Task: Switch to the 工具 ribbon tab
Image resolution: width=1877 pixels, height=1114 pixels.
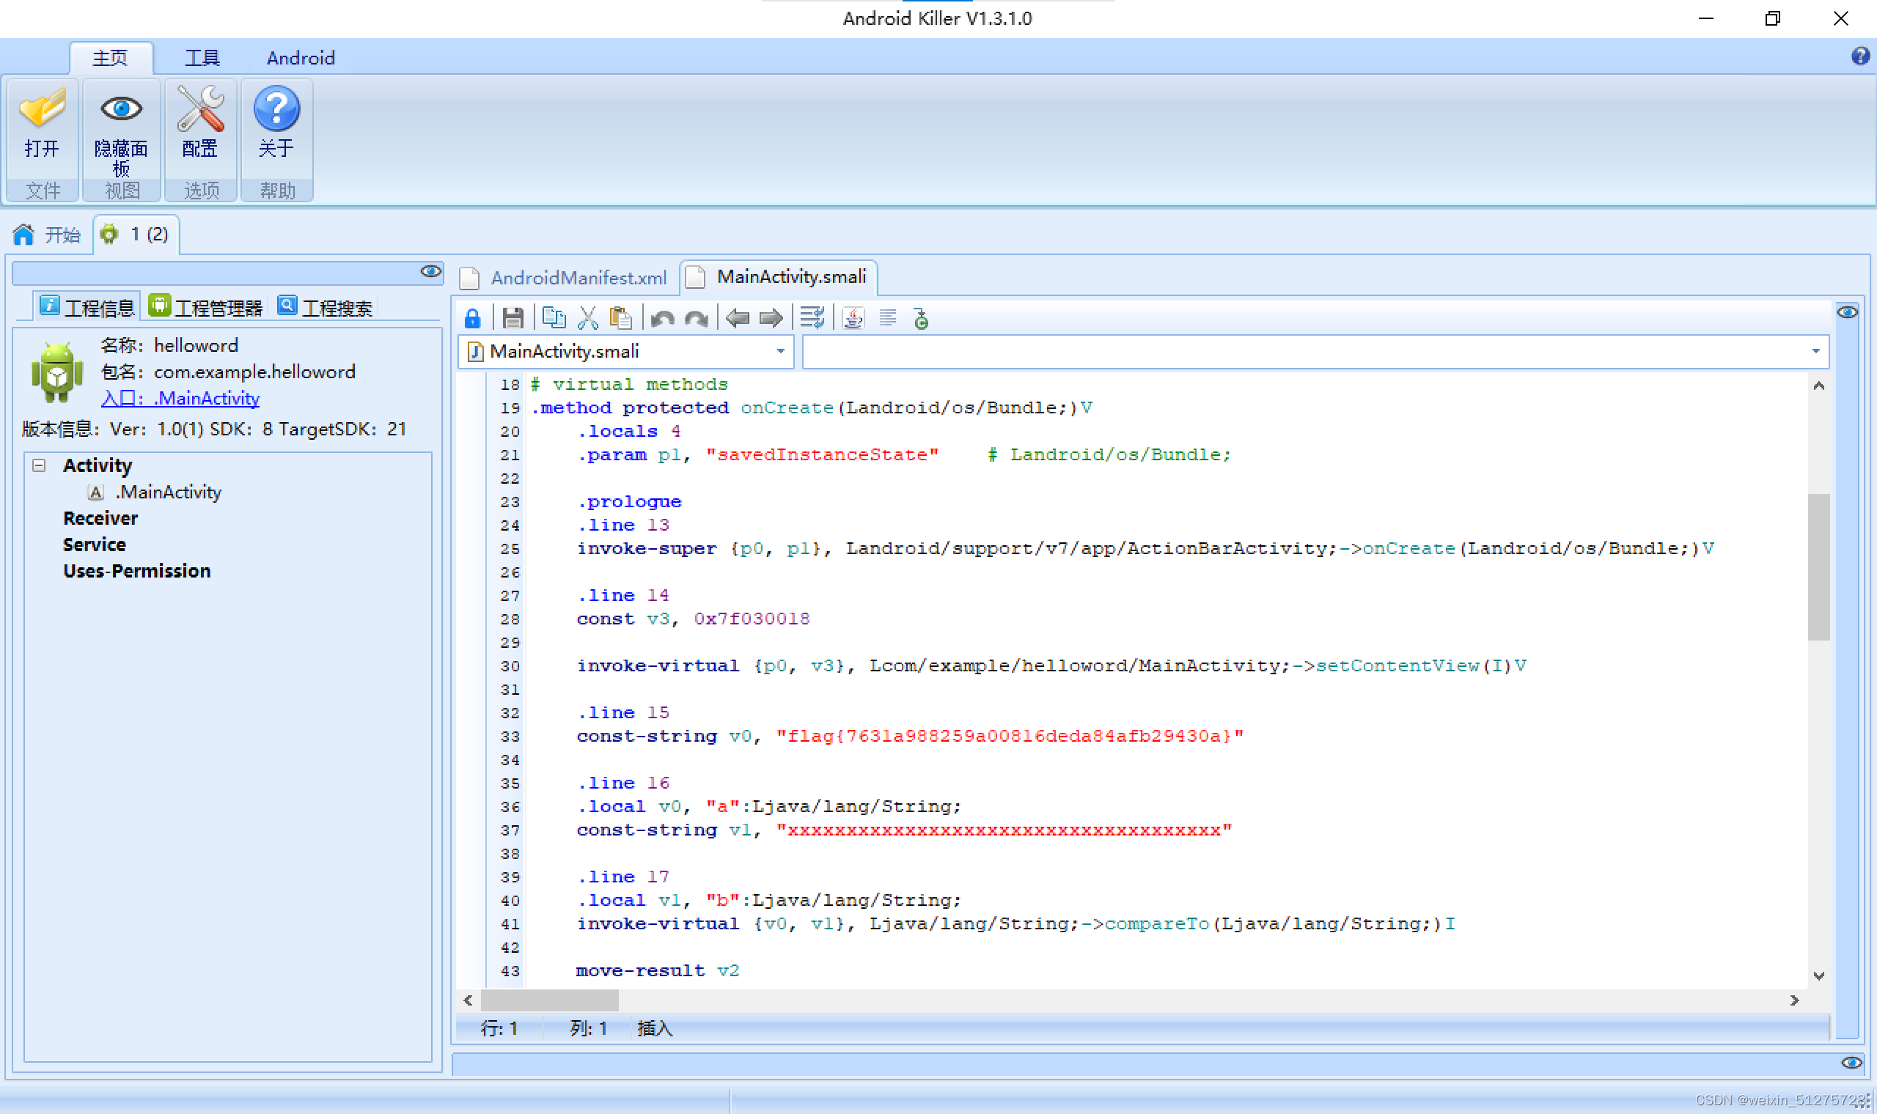Action: (202, 58)
